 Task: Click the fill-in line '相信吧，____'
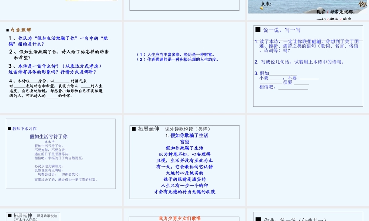point(283,87)
